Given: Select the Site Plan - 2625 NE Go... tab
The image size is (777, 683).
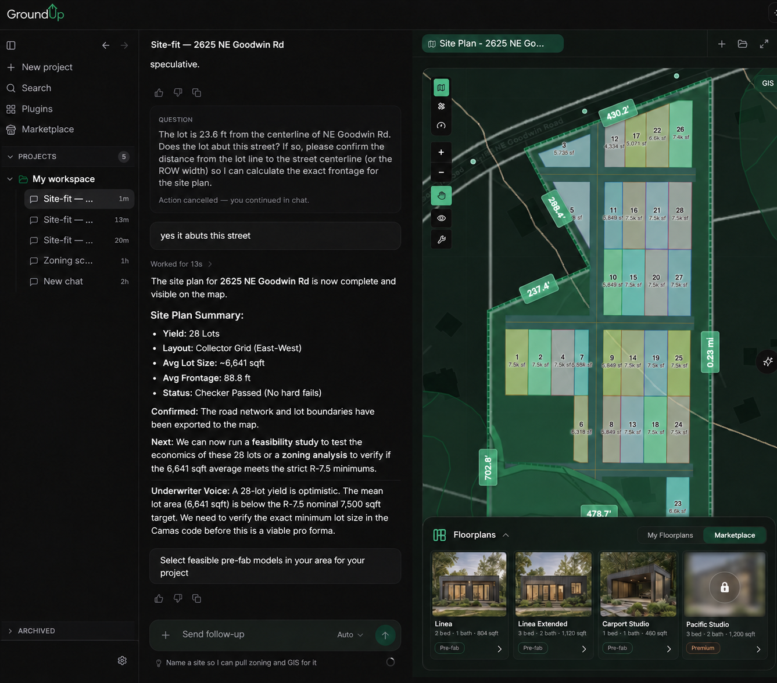Looking at the screenshot, I should (x=492, y=44).
